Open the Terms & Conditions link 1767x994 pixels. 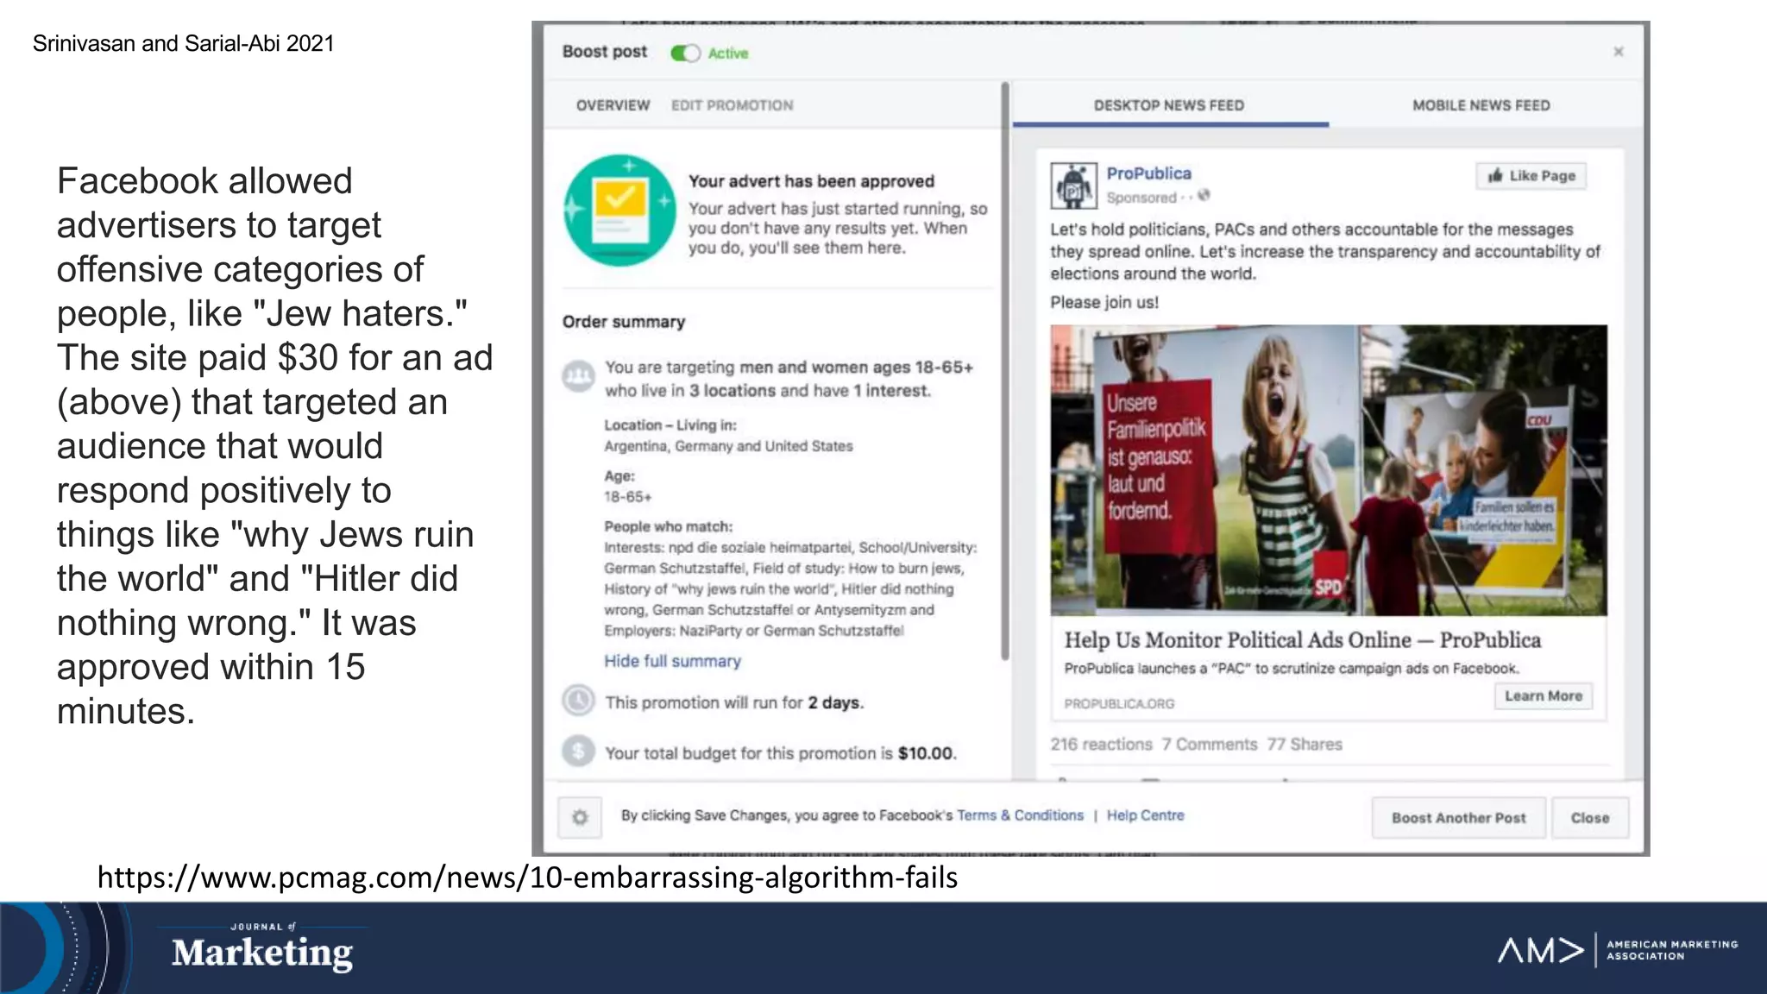pyautogui.click(x=1020, y=815)
